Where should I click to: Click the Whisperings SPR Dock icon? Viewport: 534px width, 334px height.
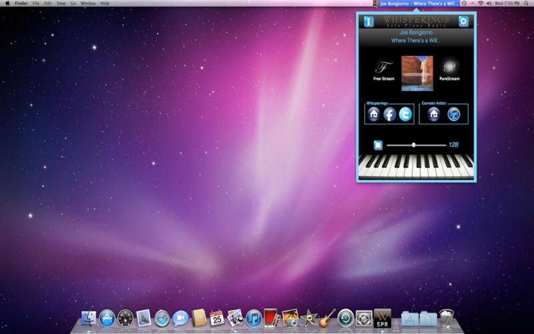[x=382, y=319]
